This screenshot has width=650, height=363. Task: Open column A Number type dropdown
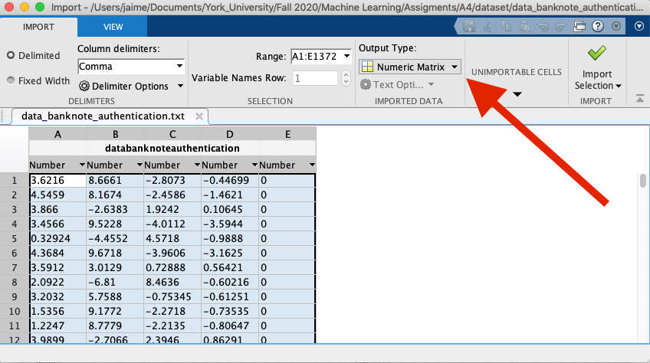pos(81,165)
